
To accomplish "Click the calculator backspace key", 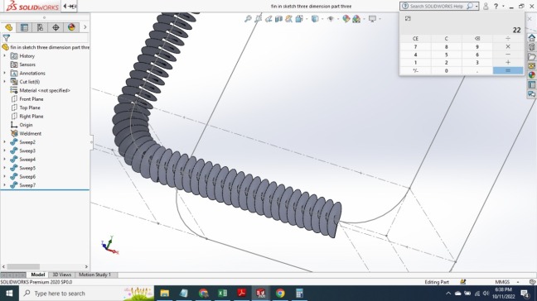I will click(477, 39).
